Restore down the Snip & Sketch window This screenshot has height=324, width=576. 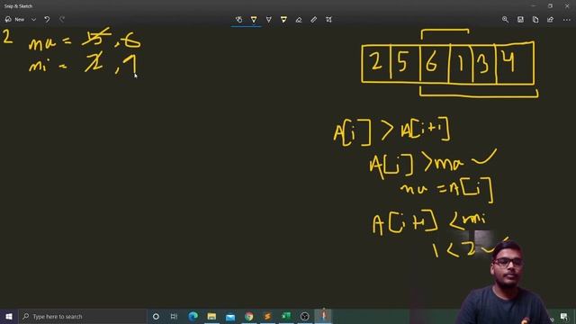(x=550, y=6)
